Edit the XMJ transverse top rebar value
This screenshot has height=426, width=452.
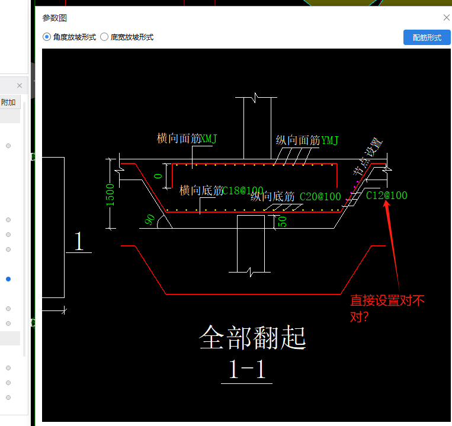(x=209, y=139)
